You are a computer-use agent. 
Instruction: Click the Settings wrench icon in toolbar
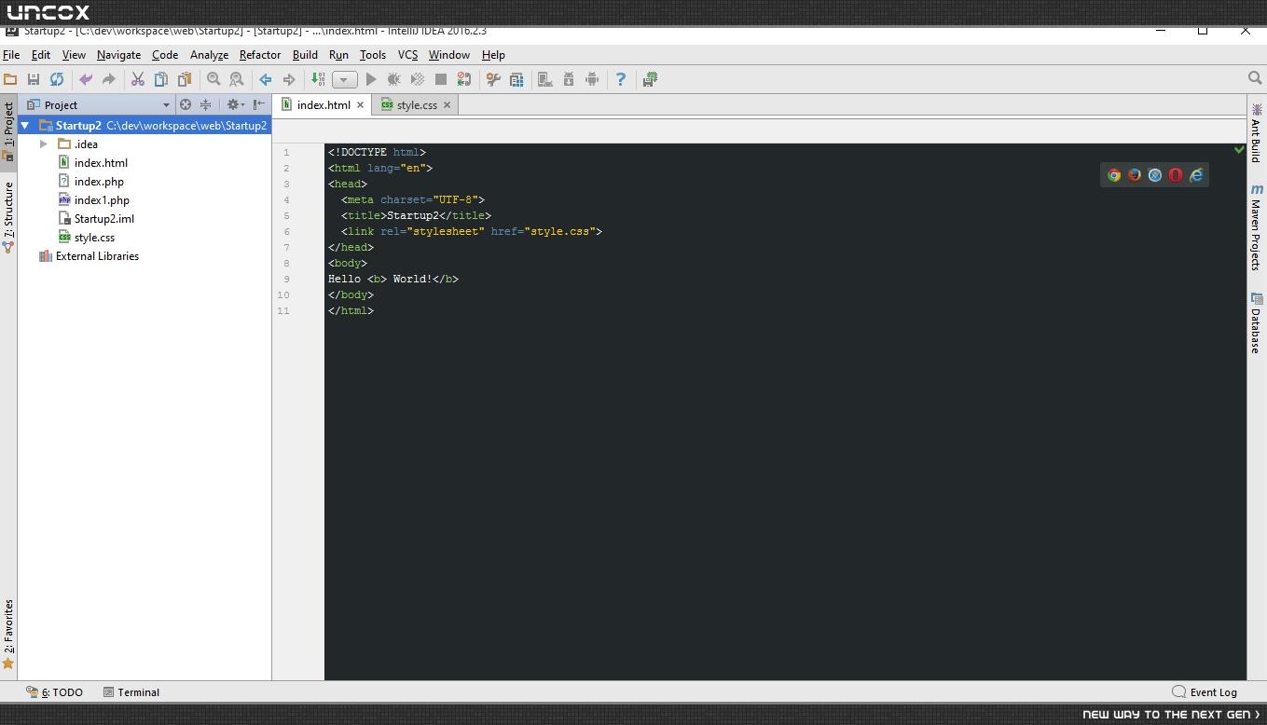click(x=493, y=79)
